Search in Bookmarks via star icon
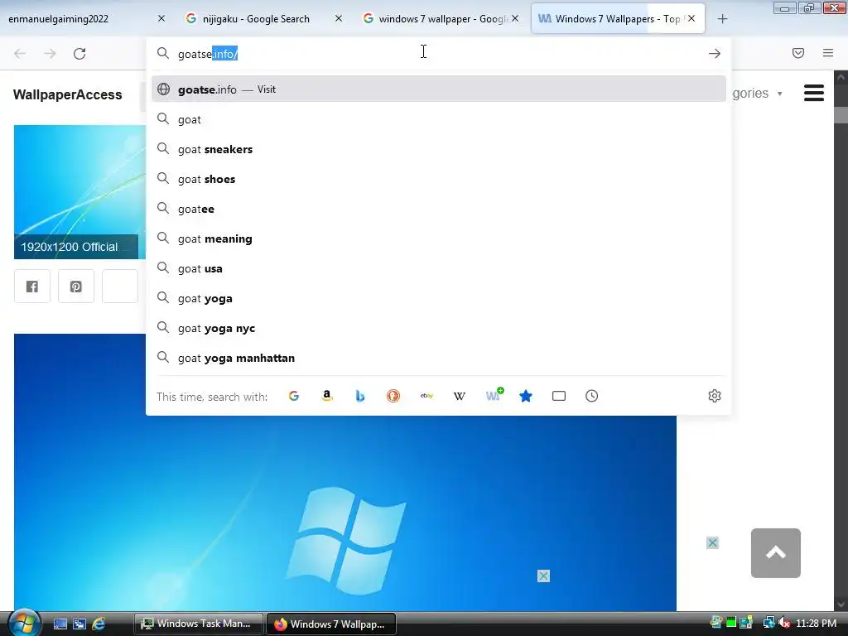Viewport: 848px width, 636px height. pos(526,396)
